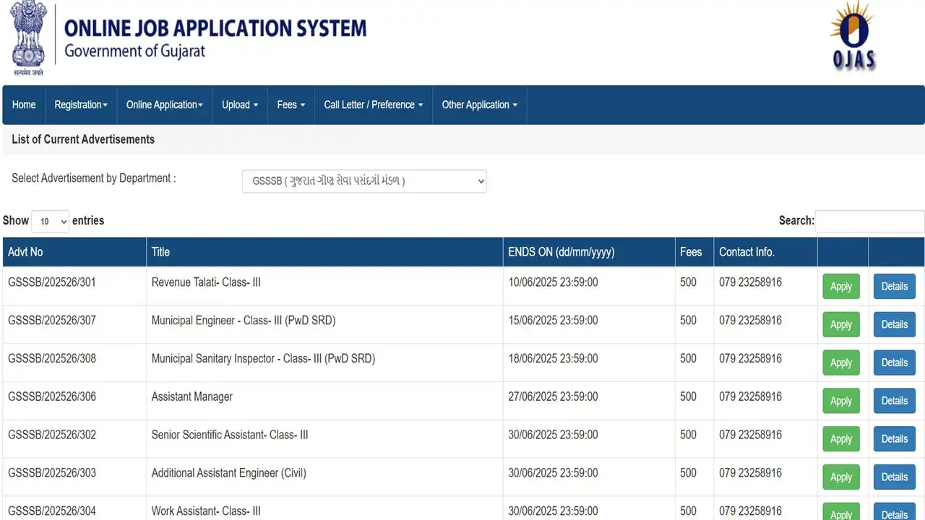Show Details for Assistant Manager
This screenshot has width=925, height=520.
895,401
